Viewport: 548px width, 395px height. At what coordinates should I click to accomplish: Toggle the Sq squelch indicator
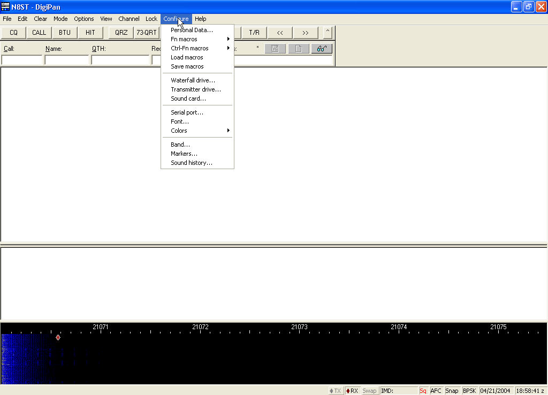pyautogui.click(x=423, y=391)
